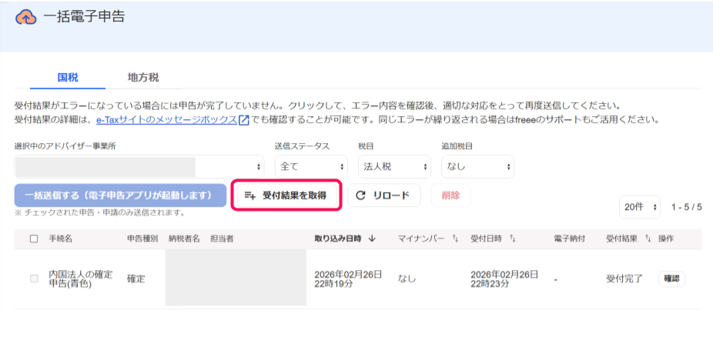The width and height of the screenshot is (713, 340).
Task: Open the 追加税目 dropdown showing なし
Action: [x=477, y=167]
